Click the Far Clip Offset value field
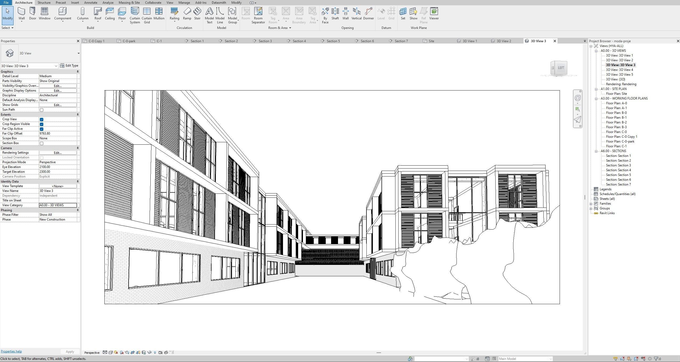This screenshot has width=680, height=362. [x=58, y=133]
